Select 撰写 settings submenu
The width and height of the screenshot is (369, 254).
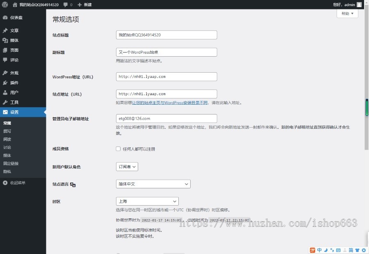(7, 131)
